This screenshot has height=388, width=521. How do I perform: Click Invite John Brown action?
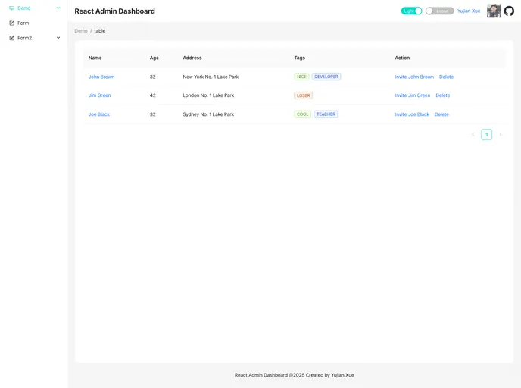point(414,77)
